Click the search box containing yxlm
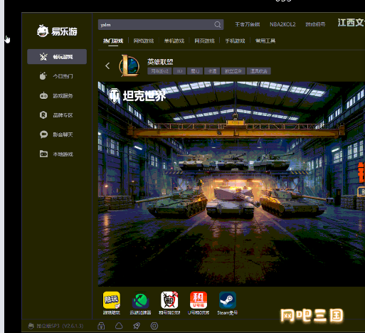The width and height of the screenshot is (365, 333). click(x=161, y=25)
